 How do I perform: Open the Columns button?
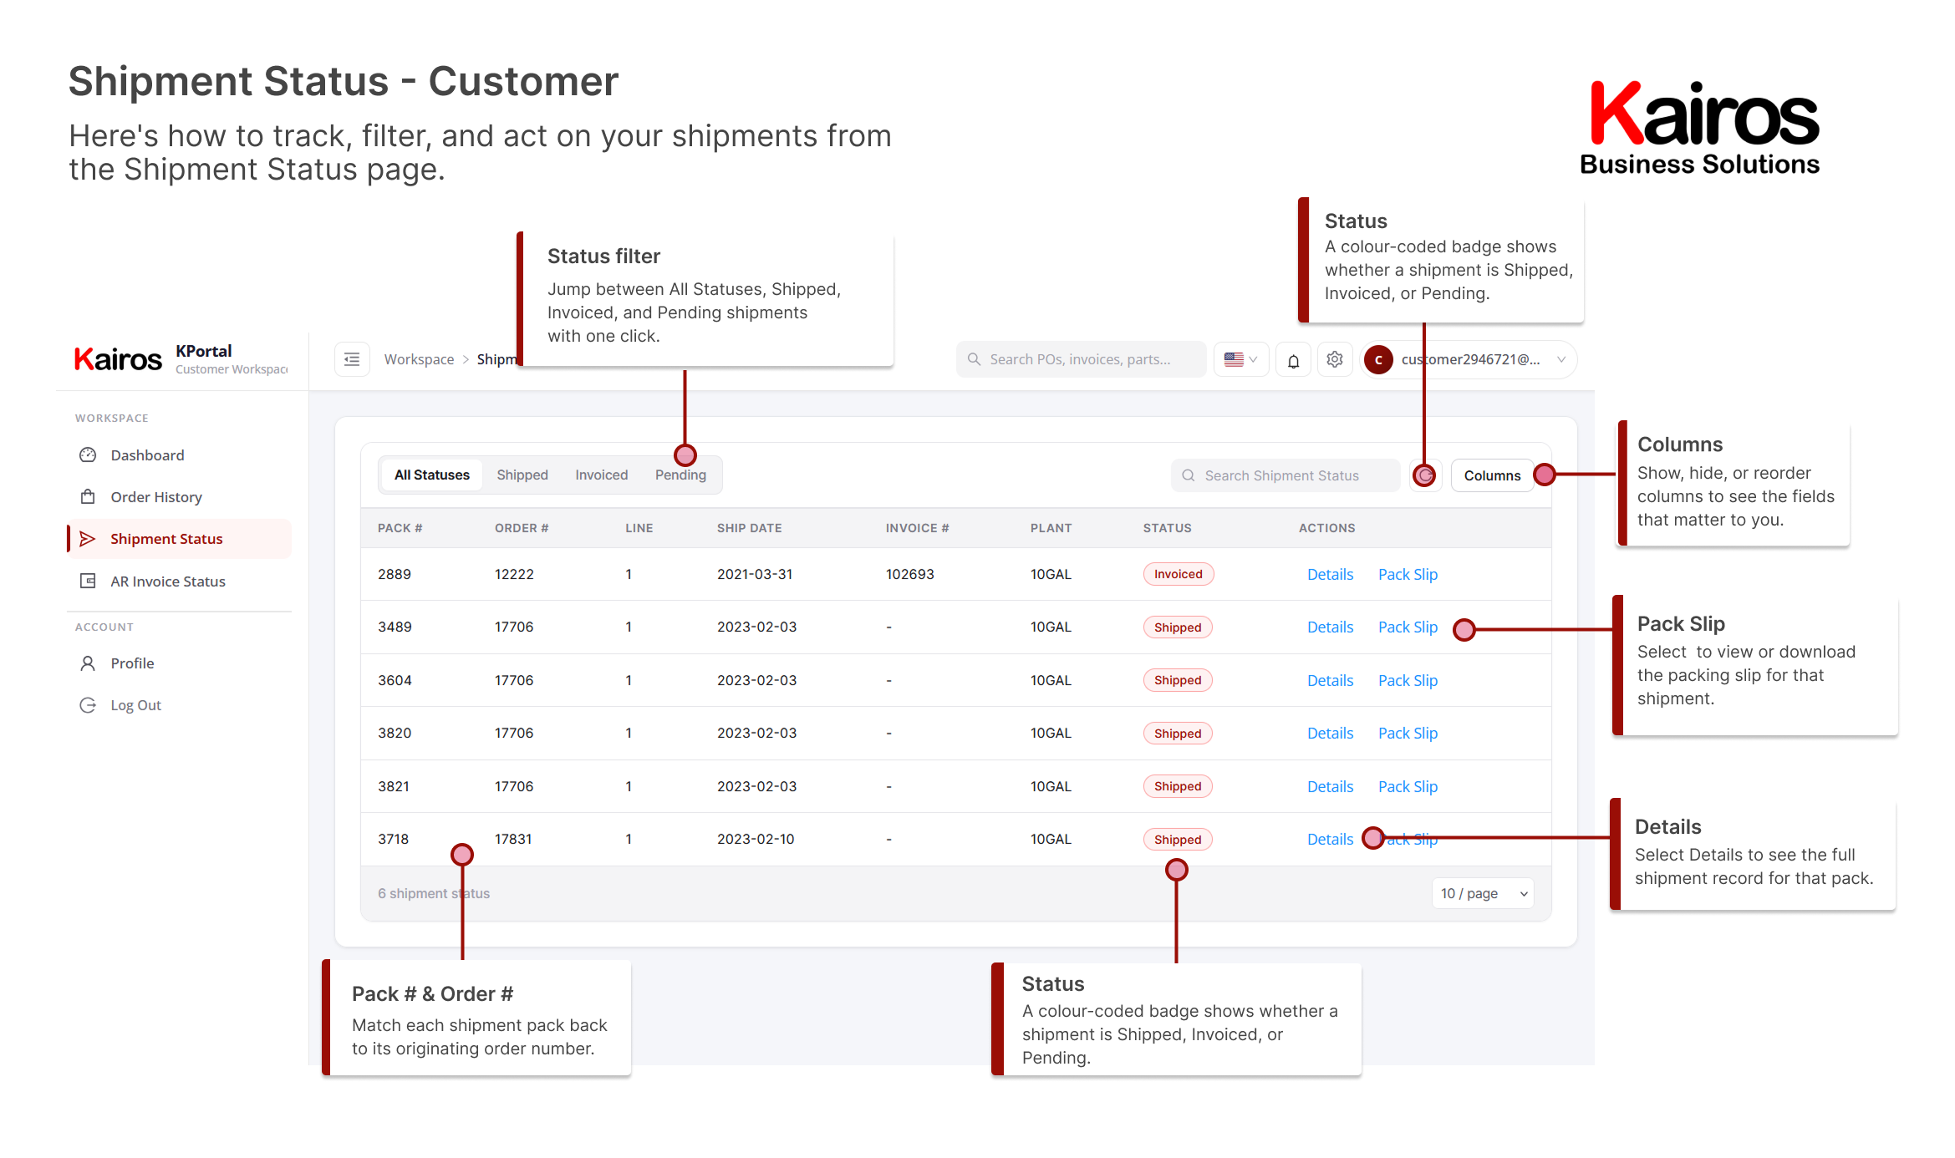click(1492, 476)
